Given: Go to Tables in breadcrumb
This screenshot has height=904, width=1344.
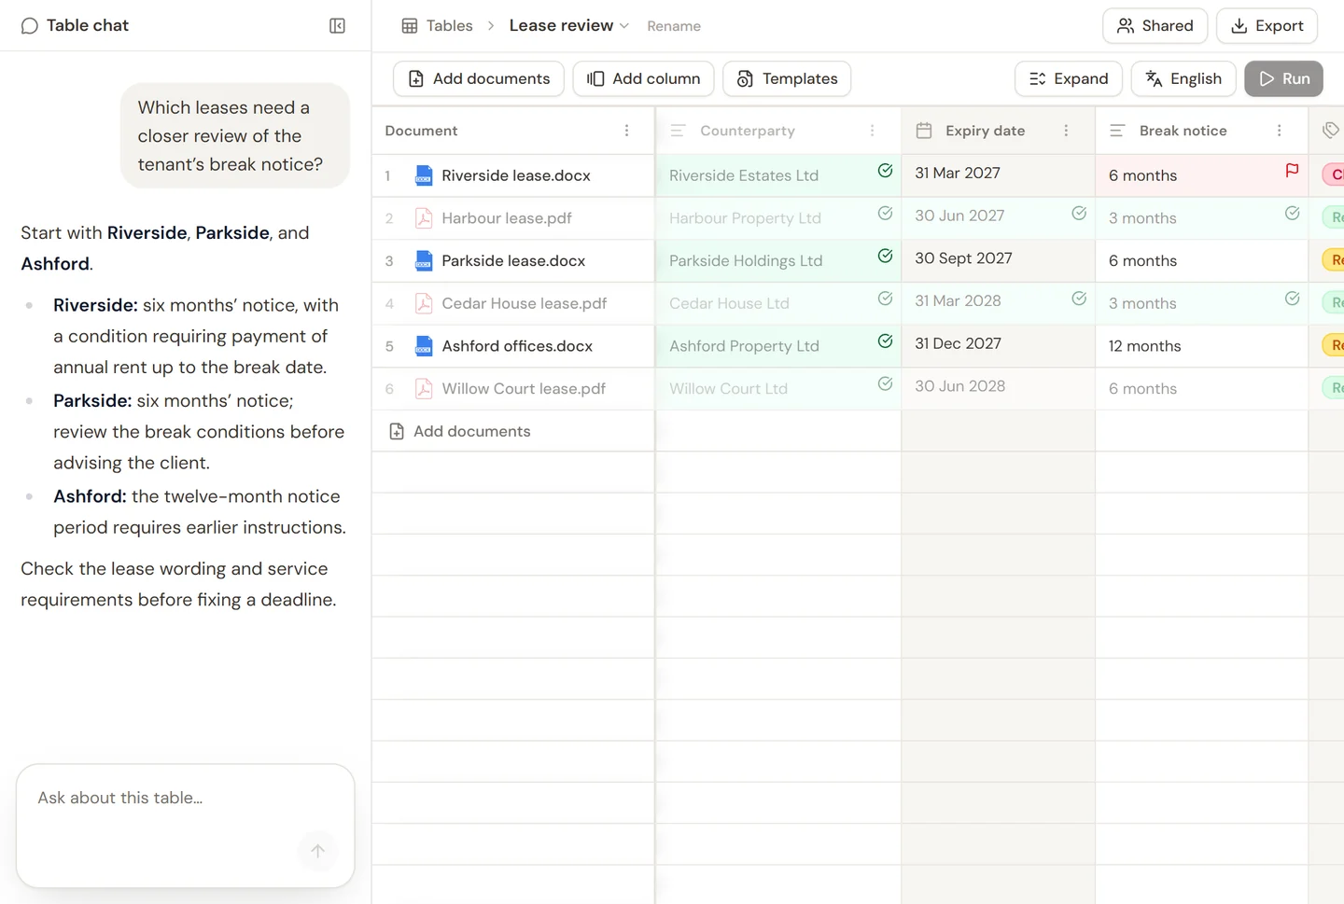Looking at the screenshot, I should pyautogui.click(x=449, y=26).
